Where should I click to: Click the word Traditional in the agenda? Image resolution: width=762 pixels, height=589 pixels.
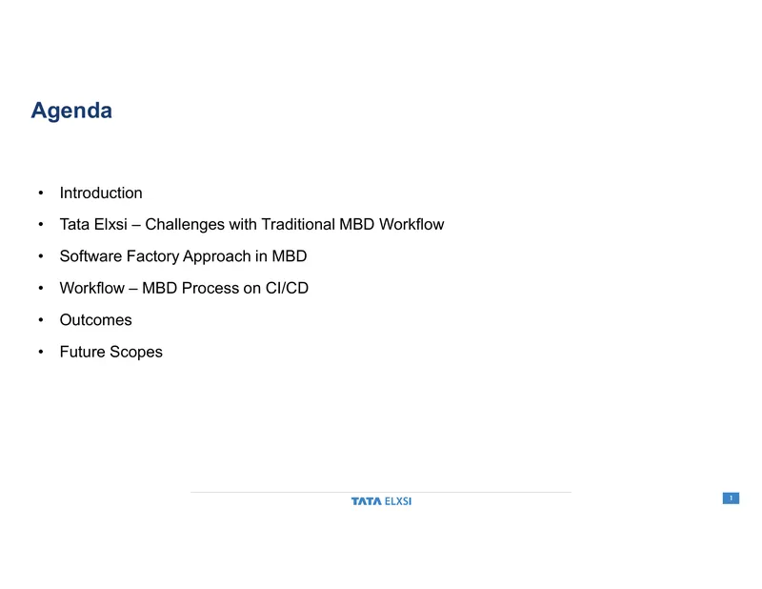point(298,225)
